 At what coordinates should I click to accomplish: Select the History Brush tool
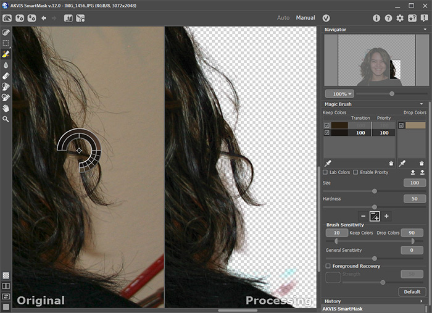click(x=6, y=98)
